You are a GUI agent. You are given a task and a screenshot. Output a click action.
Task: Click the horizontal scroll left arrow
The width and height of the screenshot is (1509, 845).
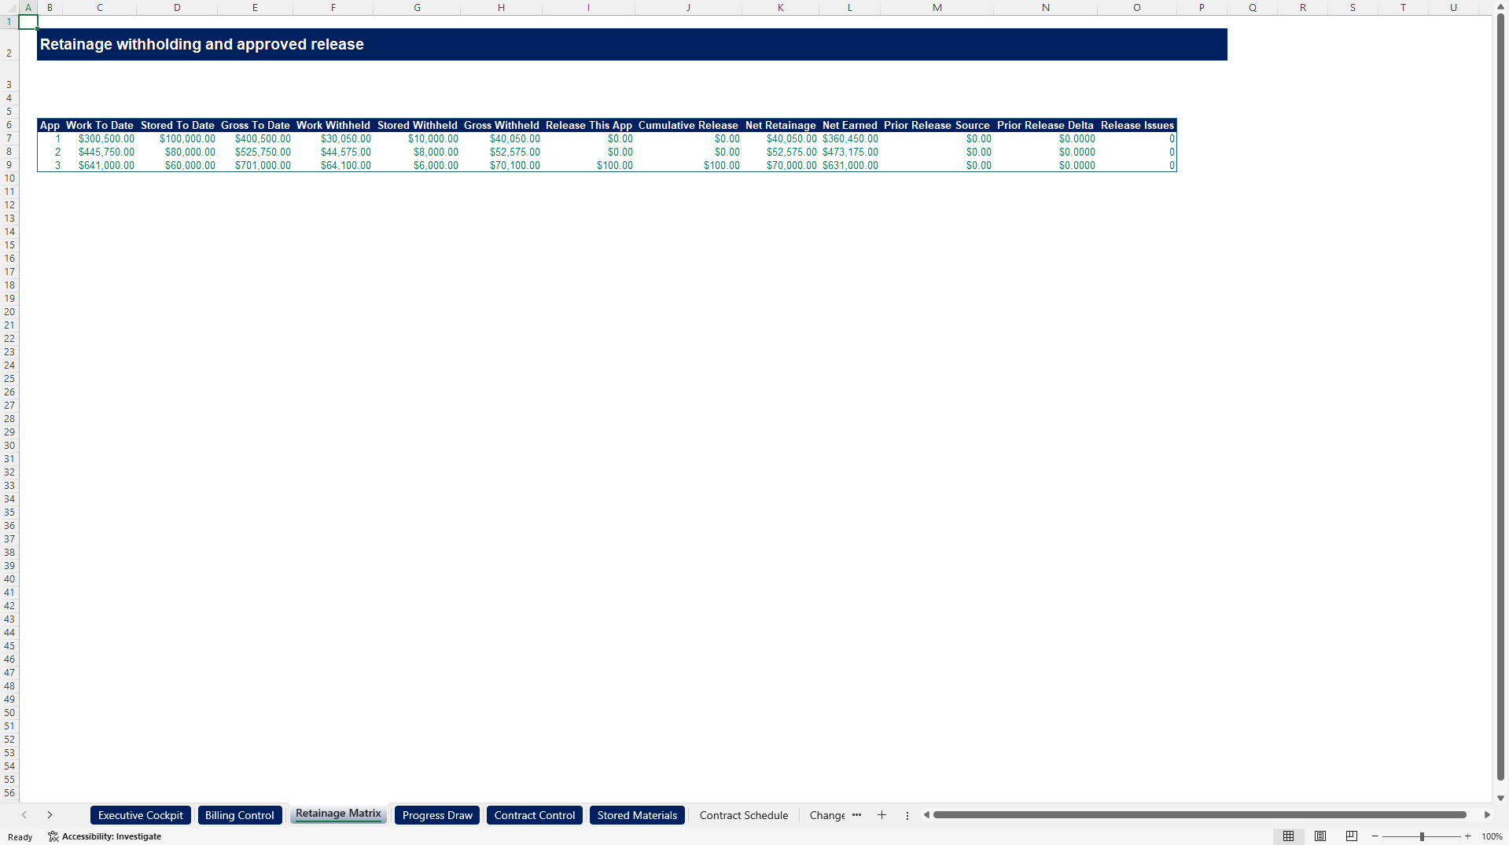926,815
